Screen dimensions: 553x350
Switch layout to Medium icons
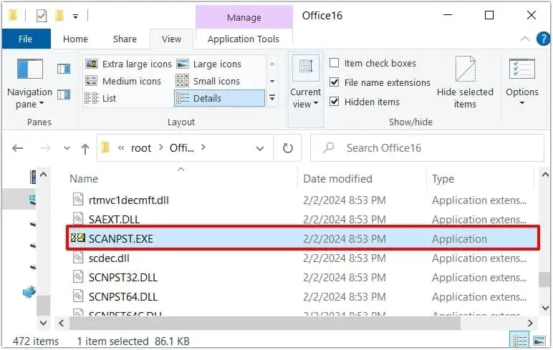pyautogui.click(x=123, y=81)
